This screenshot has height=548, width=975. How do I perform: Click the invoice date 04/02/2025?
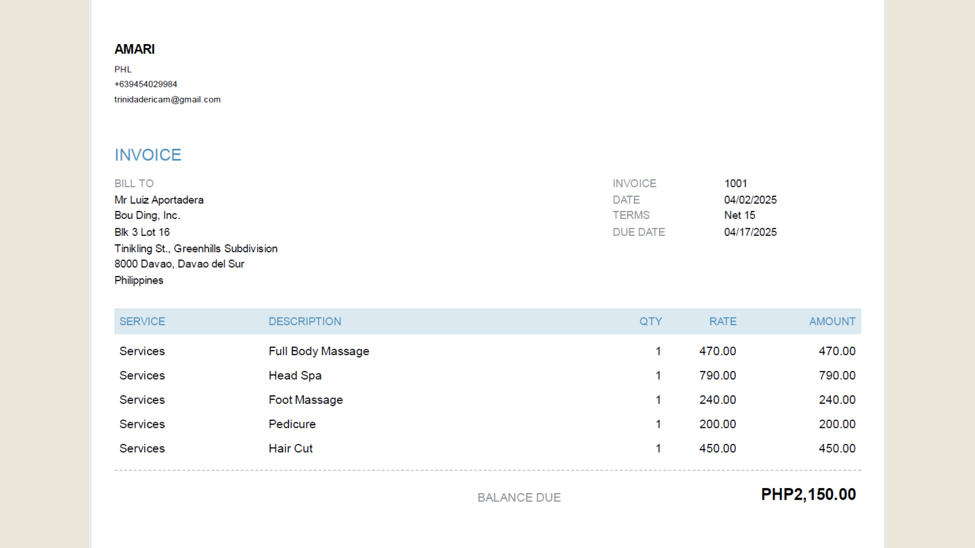pos(751,200)
